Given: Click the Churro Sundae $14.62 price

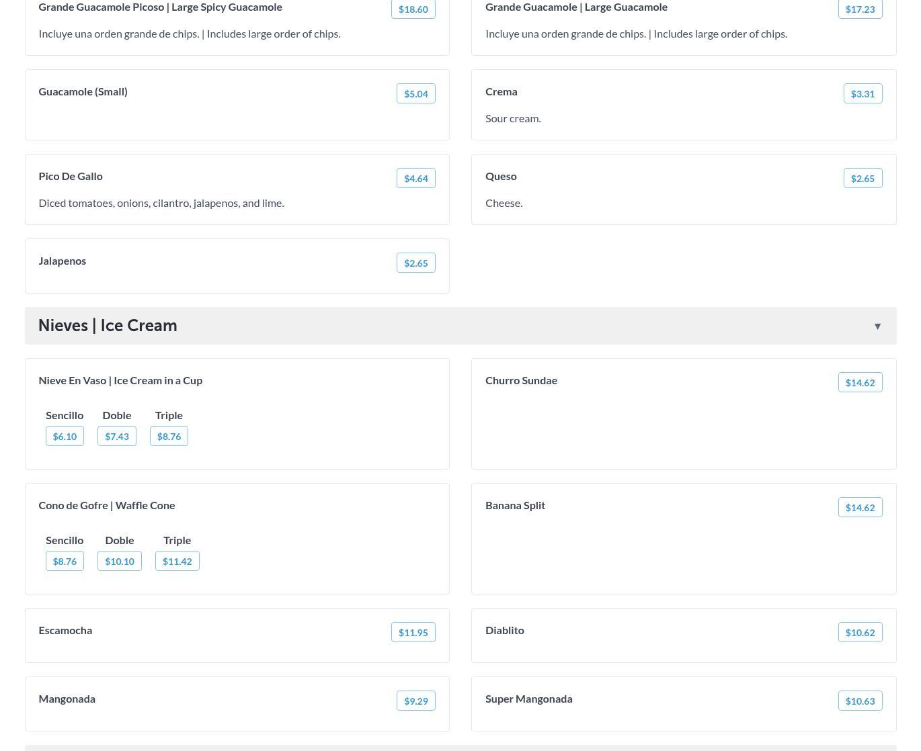Looking at the screenshot, I should tap(860, 383).
